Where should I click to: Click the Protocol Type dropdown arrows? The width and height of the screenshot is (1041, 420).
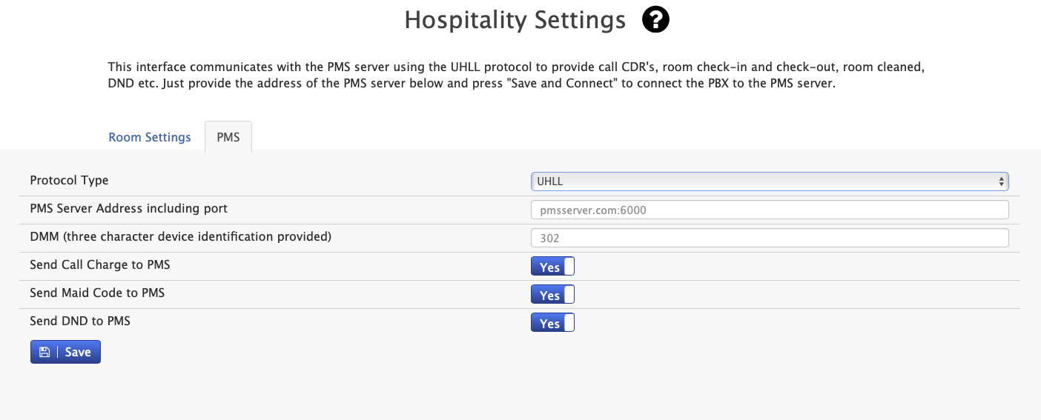click(x=1002, y=181)
